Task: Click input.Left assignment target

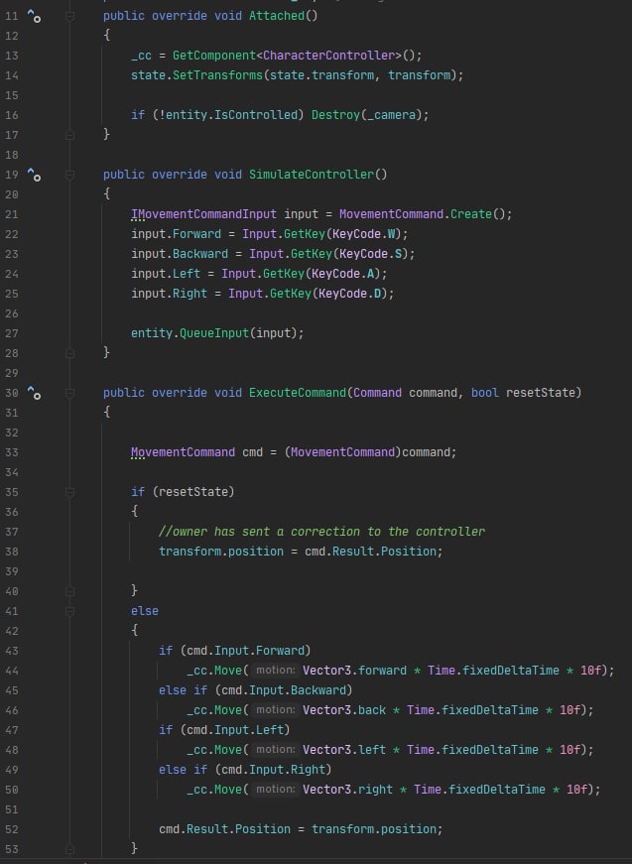Action: 166,274
